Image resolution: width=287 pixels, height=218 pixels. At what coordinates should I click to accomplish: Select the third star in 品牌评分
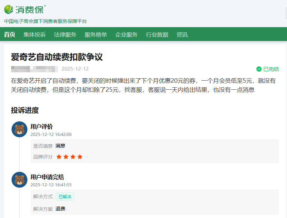[73, 157]
